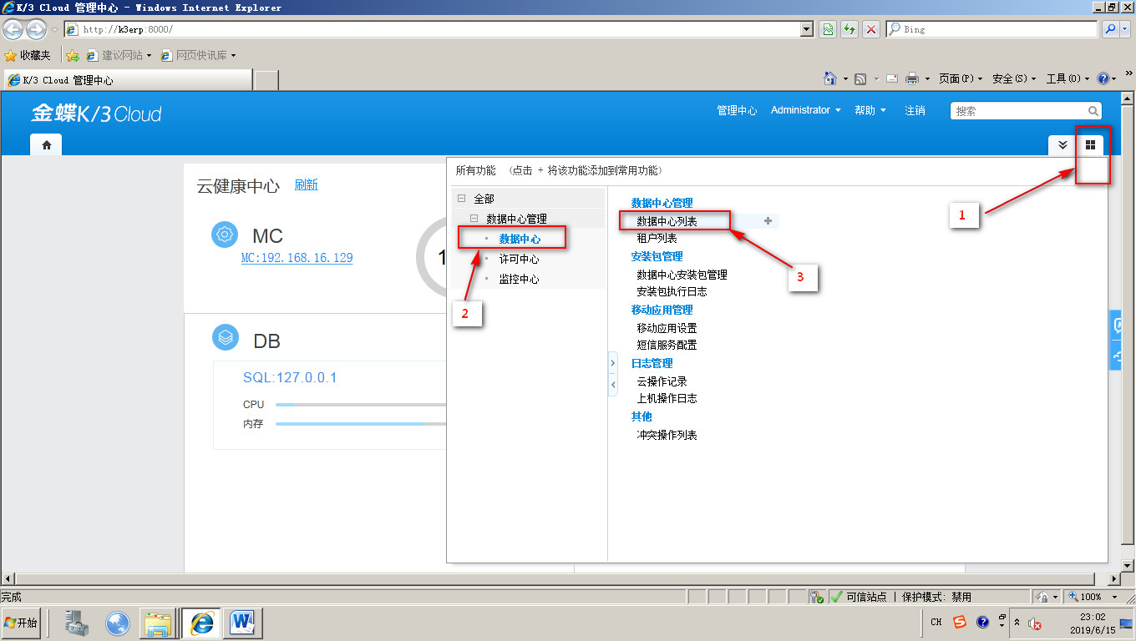Collapse the 全部 tree node
Image resolution: width=1136 pixels, height=641 pixels.
pos(460,199)
